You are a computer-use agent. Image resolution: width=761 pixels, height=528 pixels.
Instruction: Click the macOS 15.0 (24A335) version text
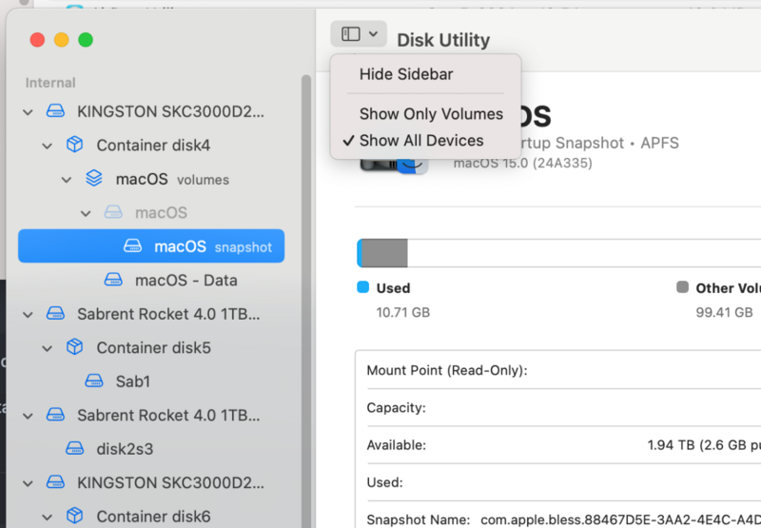point(522,163)
